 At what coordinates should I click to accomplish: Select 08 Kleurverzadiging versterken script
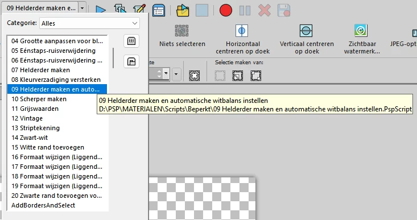(57, 80)
